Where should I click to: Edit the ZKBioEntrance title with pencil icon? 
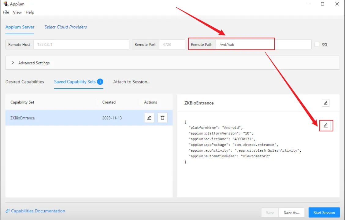coord(326,103)
